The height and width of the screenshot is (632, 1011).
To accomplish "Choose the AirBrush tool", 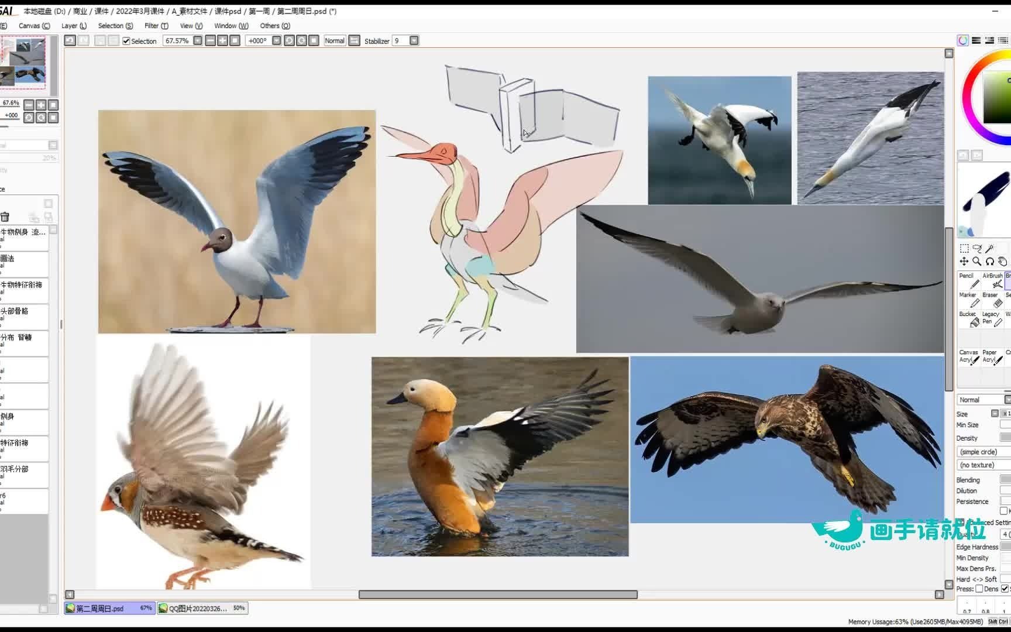I will [x=992, y=280].
